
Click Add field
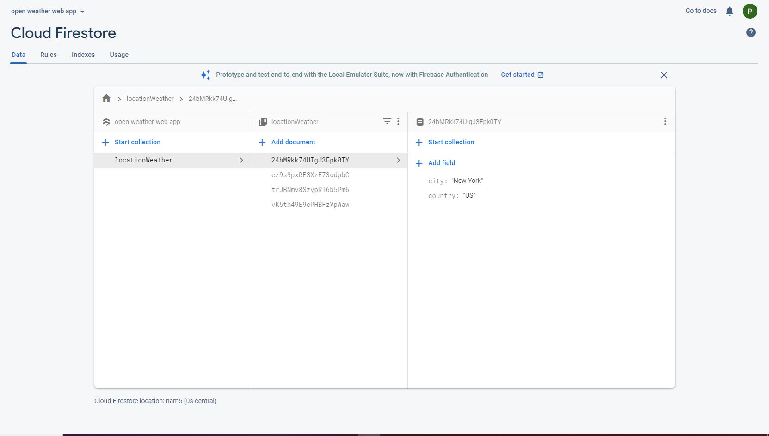pos(436,163)
